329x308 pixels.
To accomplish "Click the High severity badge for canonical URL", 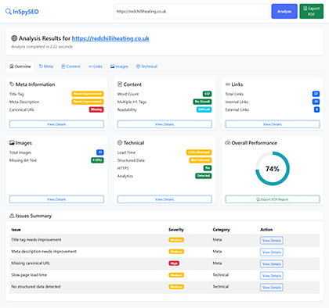I will click(x=174, y=263).
